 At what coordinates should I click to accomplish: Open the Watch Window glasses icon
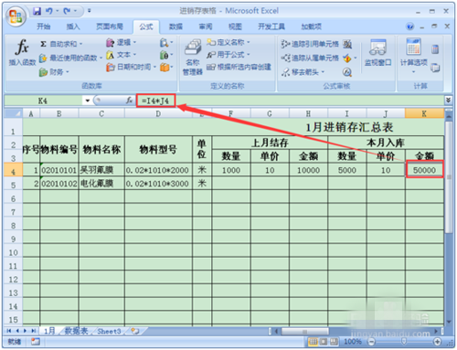pos(377,48)
